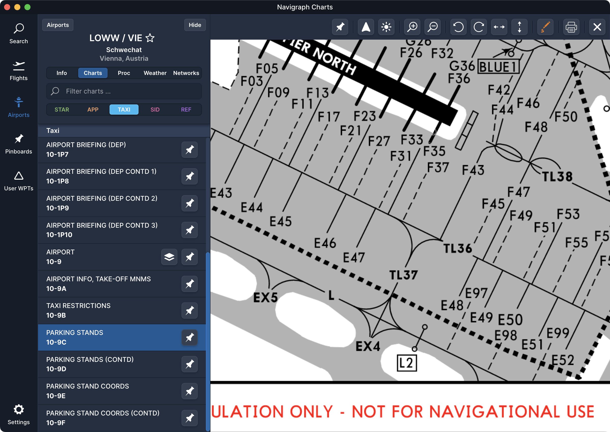610x432 pixels.
Task: Fit chart to width
Action: 499,27
